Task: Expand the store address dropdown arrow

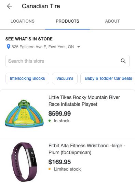Action: tap(79, 47)
